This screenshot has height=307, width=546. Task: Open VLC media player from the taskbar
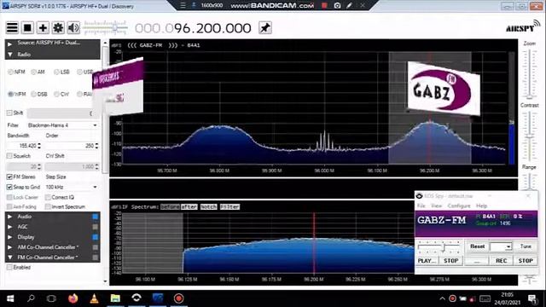[x=94, y=298]
